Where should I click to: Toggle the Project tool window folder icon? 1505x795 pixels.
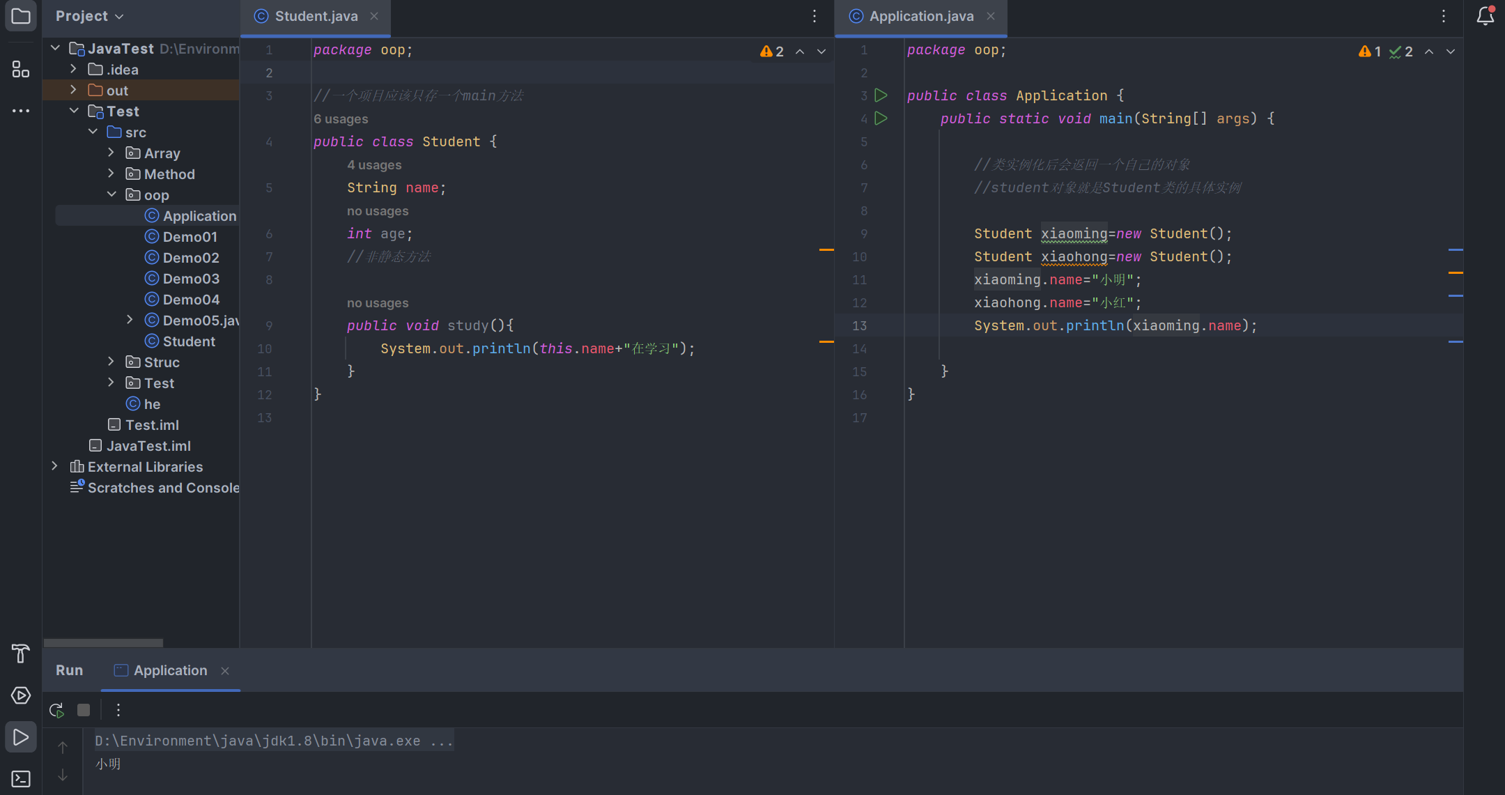(x=21, y=16)
